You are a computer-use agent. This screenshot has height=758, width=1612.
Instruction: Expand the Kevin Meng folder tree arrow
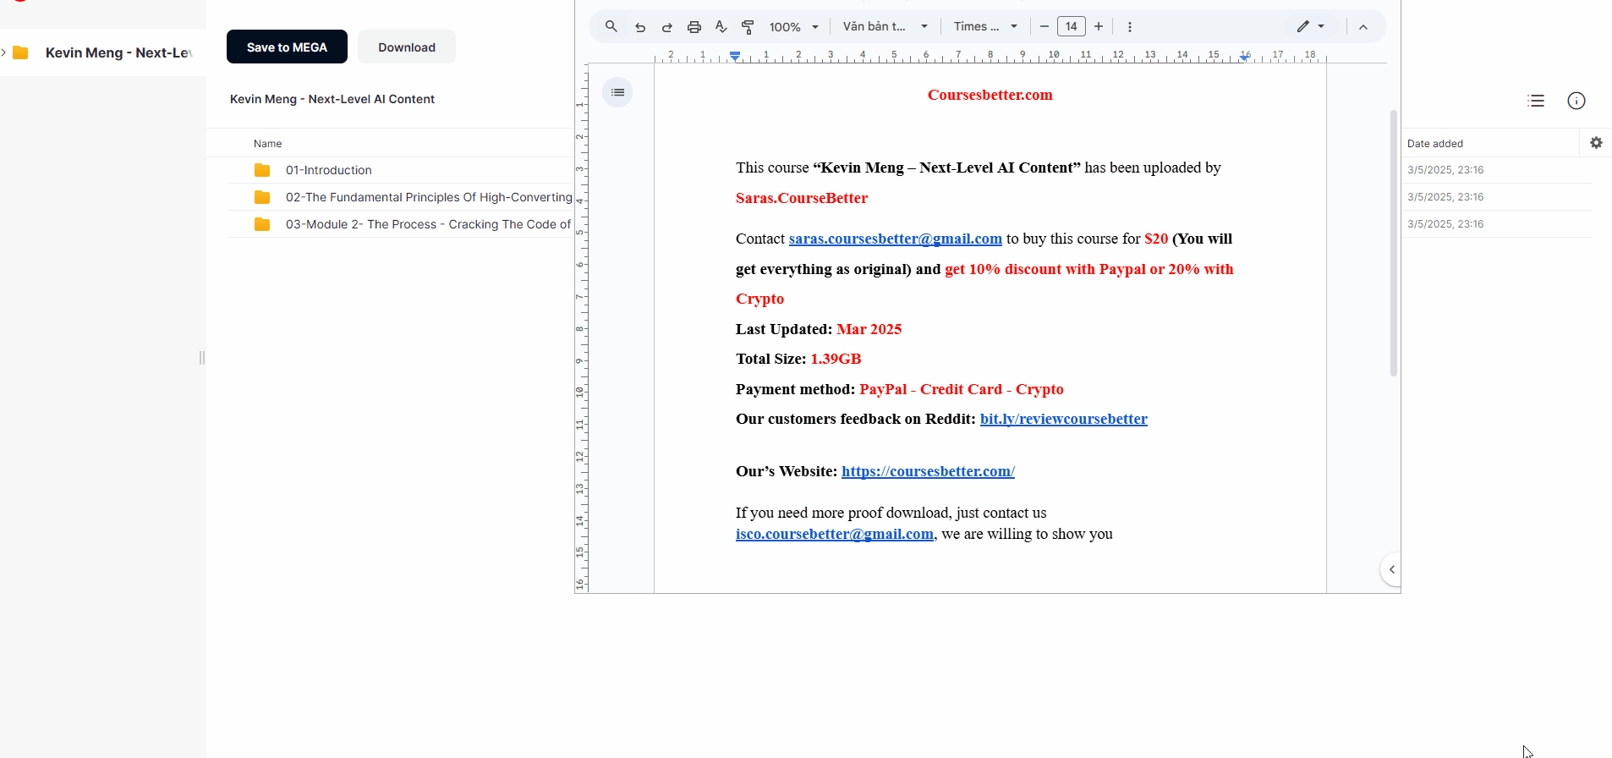(x=4, y=52)
